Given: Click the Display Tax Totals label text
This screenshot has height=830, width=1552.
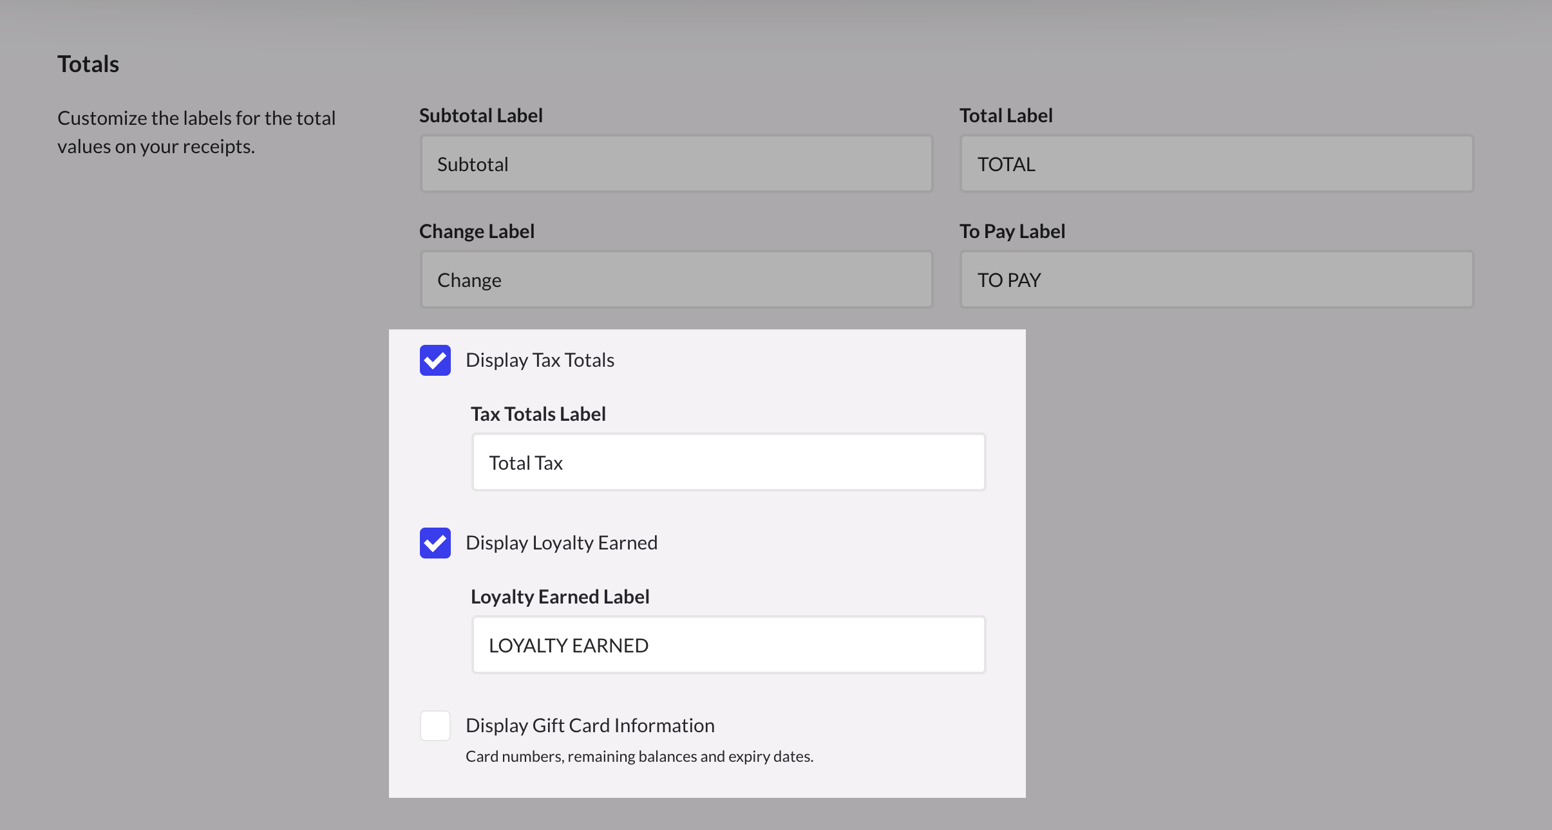Looking at the screenshot, I should point(540,360).
